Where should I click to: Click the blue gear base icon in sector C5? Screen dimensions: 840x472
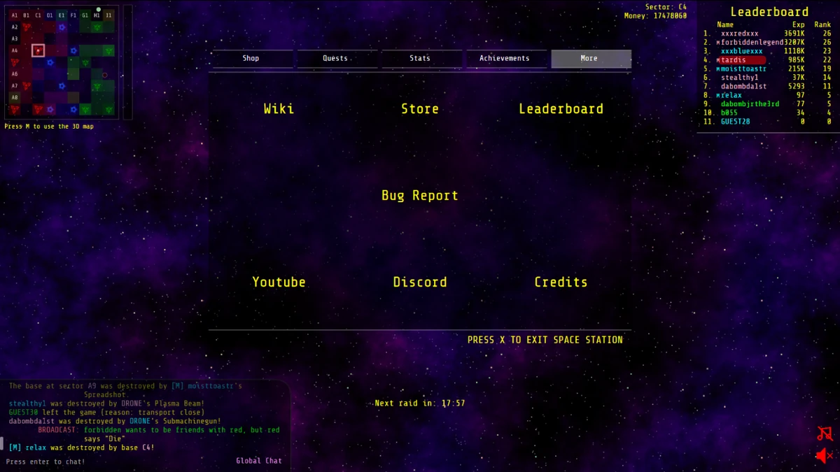(x=49, y=62)
